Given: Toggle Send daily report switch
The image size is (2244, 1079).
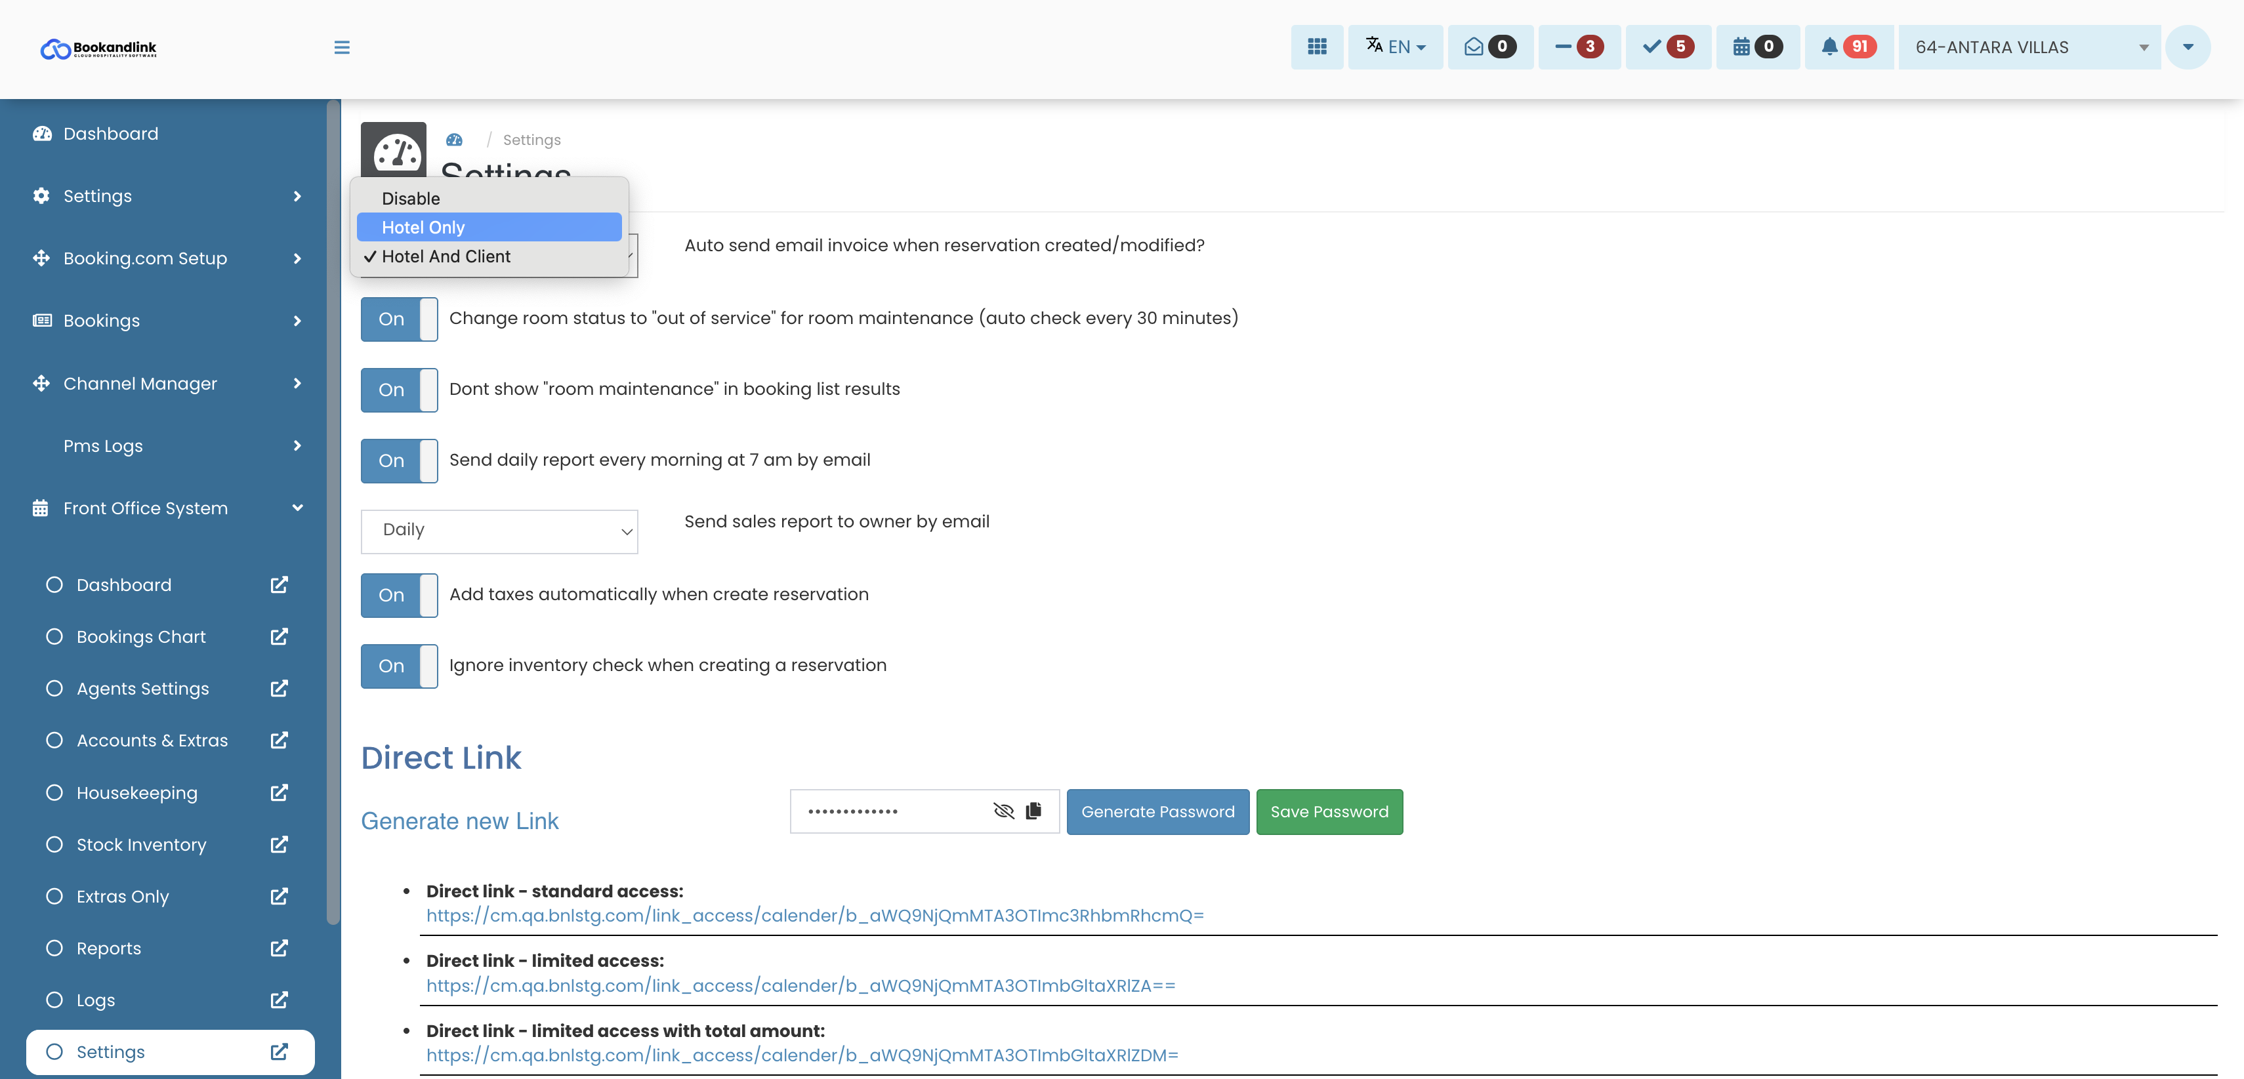Looking at the screenshot, I should 399,460.
